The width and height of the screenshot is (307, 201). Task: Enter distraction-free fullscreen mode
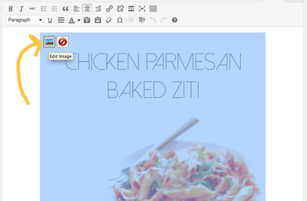tap(142, 9)
